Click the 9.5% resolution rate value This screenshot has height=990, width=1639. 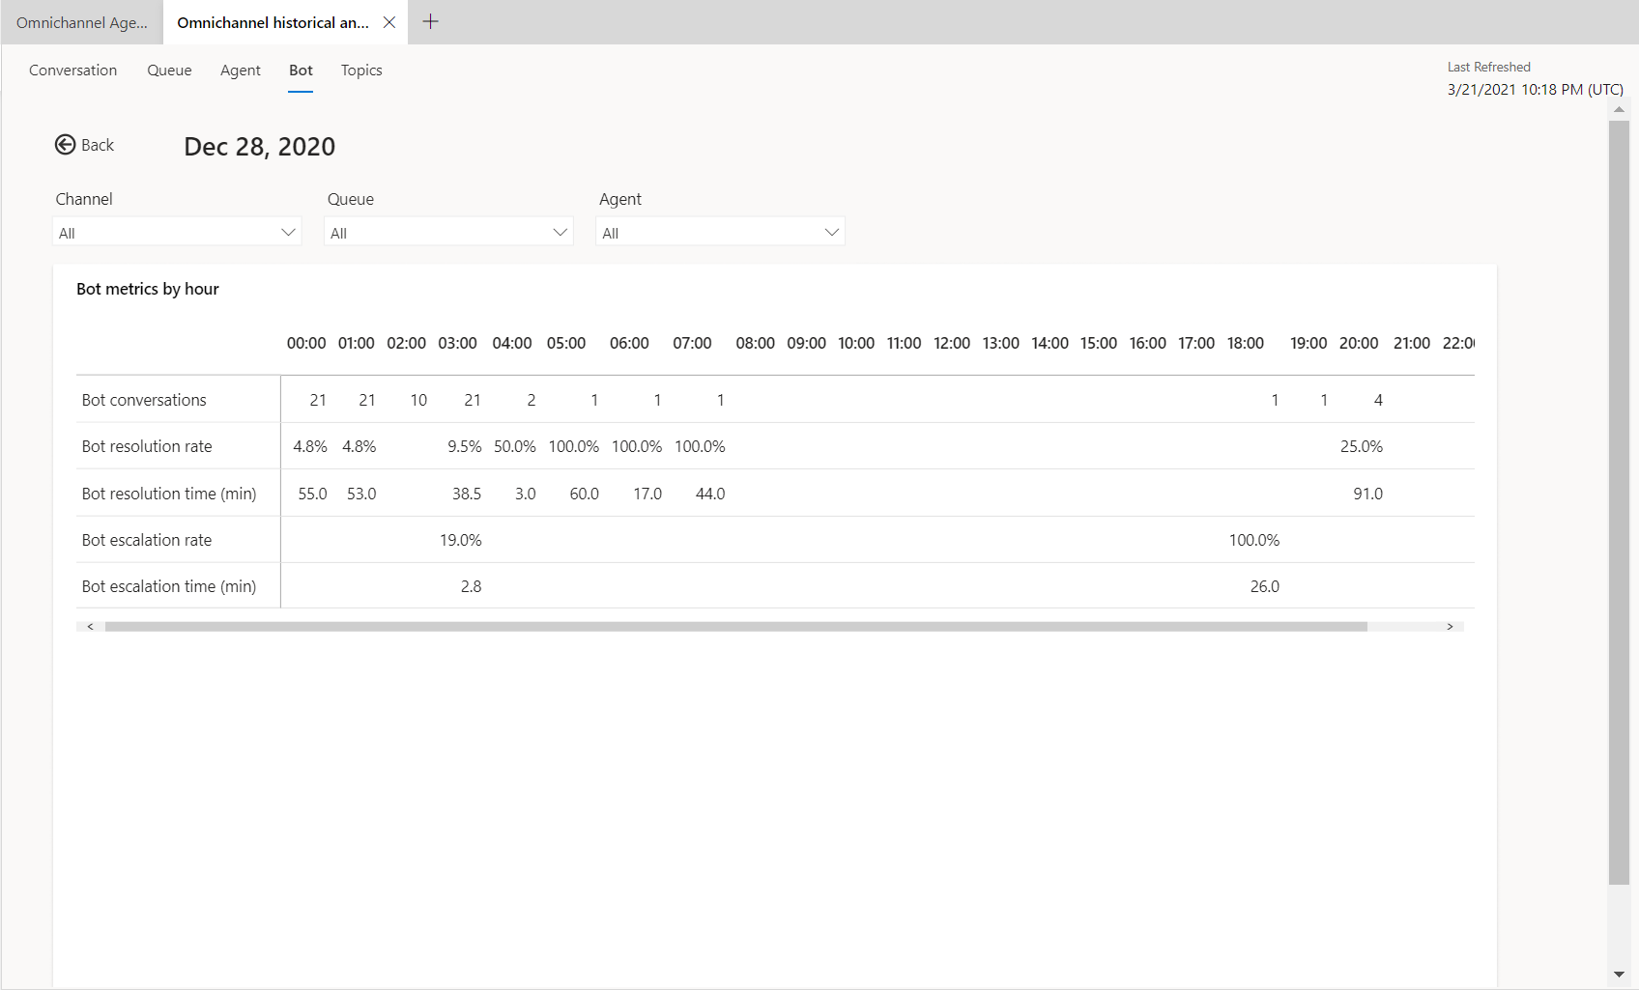pyautogui.click(x=465, y=446)
